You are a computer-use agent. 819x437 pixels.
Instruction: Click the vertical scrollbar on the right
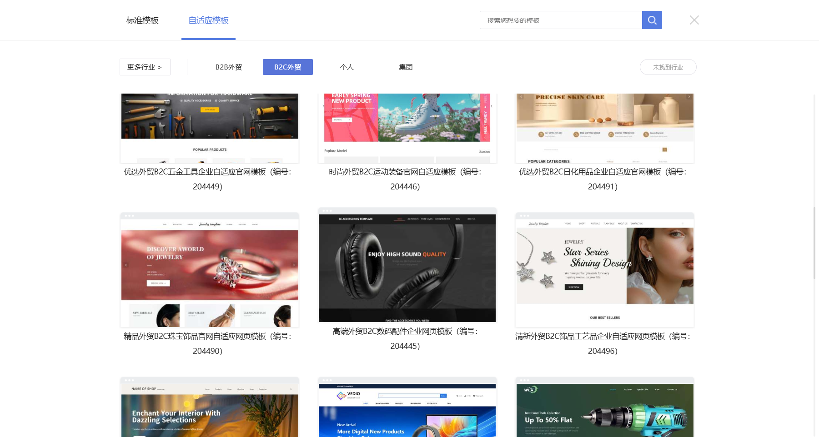814,243
